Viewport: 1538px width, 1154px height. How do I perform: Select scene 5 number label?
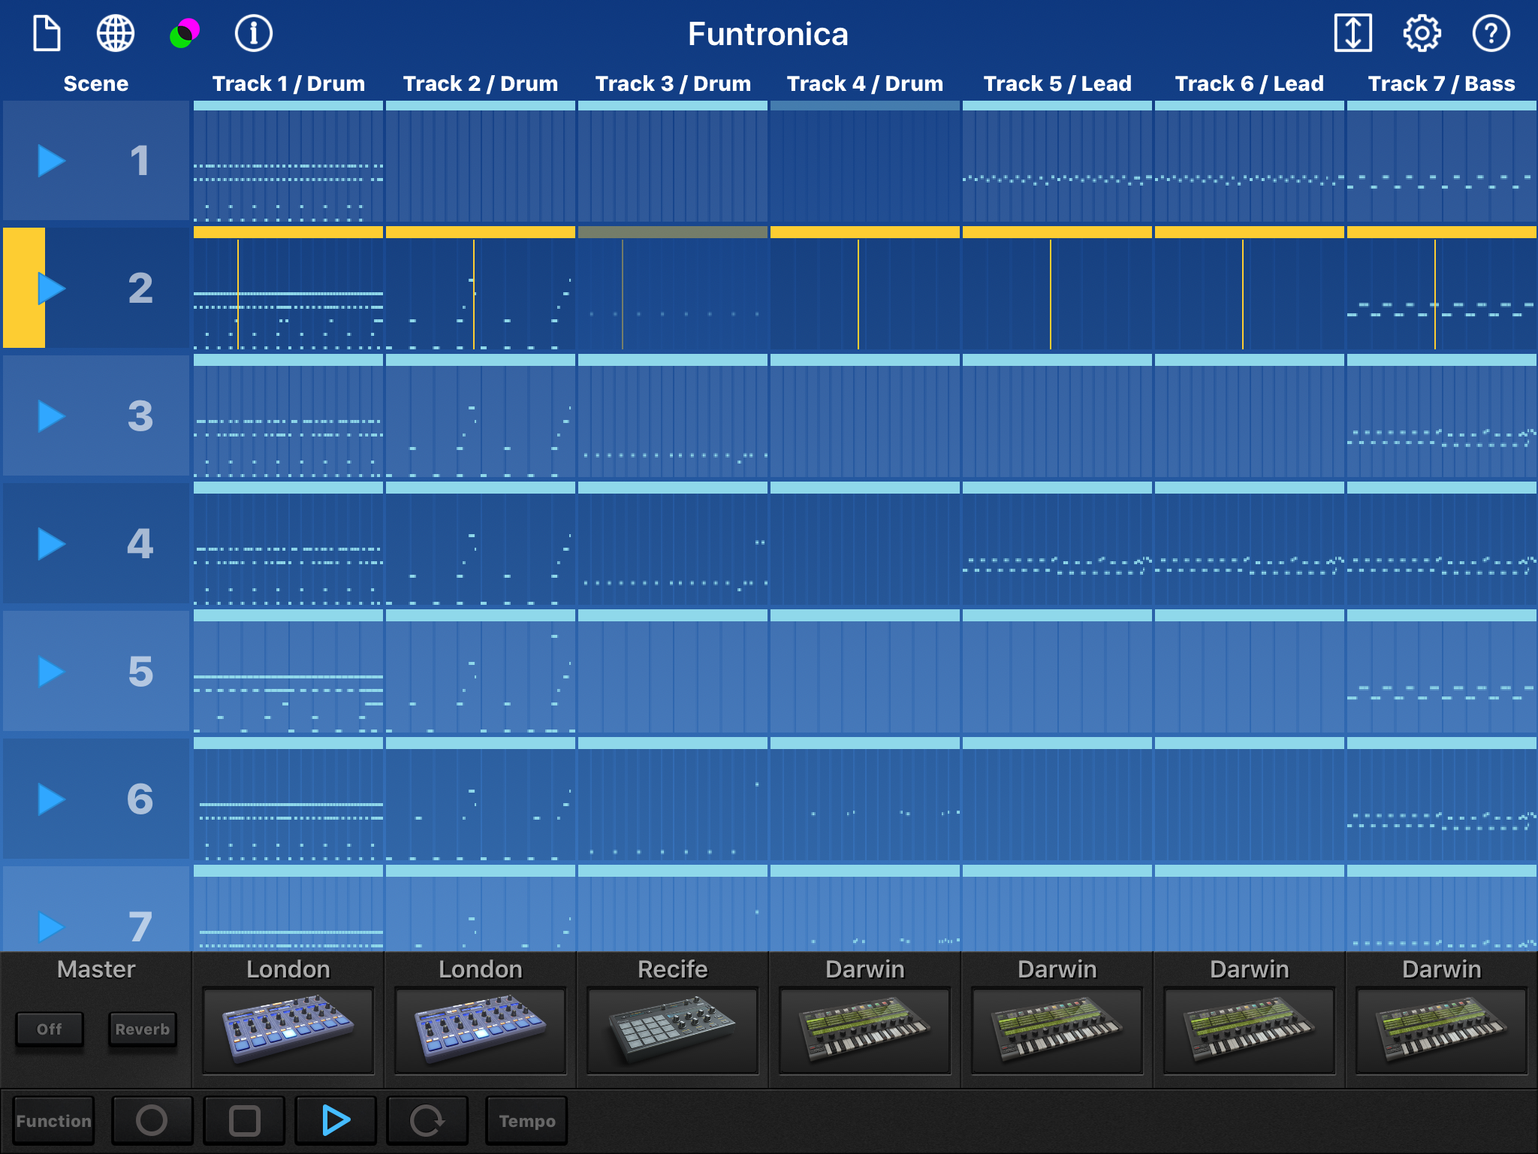click(140, 672)
